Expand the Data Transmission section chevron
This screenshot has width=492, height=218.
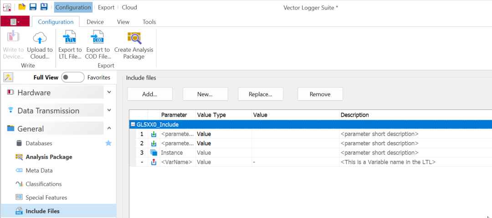tap(109, 110)
